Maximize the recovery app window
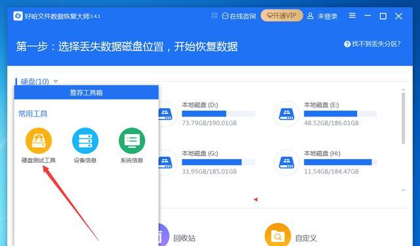This screenshot has width=420, height=246. pos(383,16)
